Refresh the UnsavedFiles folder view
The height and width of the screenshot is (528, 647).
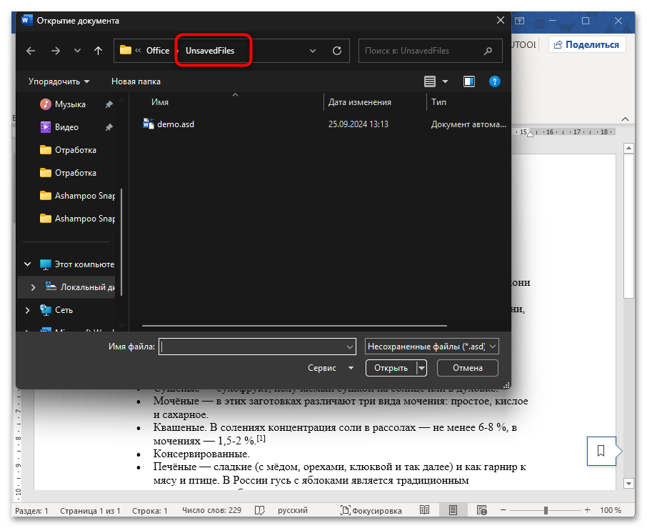337,51
